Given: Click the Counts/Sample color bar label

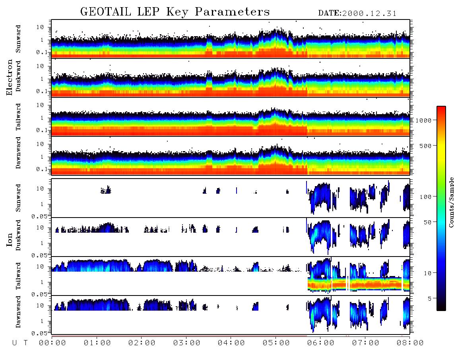Looking at the screenshot, I should 451,202.
